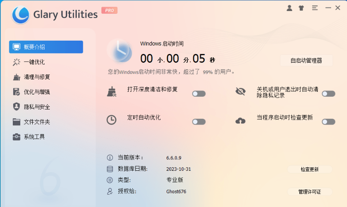The width and height of the screenshot is (347, 207).
Task: Close the Glary Utilities window
Action: (338, 8)
